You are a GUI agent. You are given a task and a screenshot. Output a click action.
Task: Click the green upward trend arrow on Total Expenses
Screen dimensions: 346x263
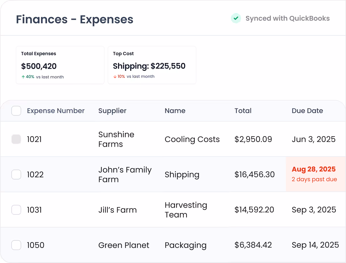[23, 77]
